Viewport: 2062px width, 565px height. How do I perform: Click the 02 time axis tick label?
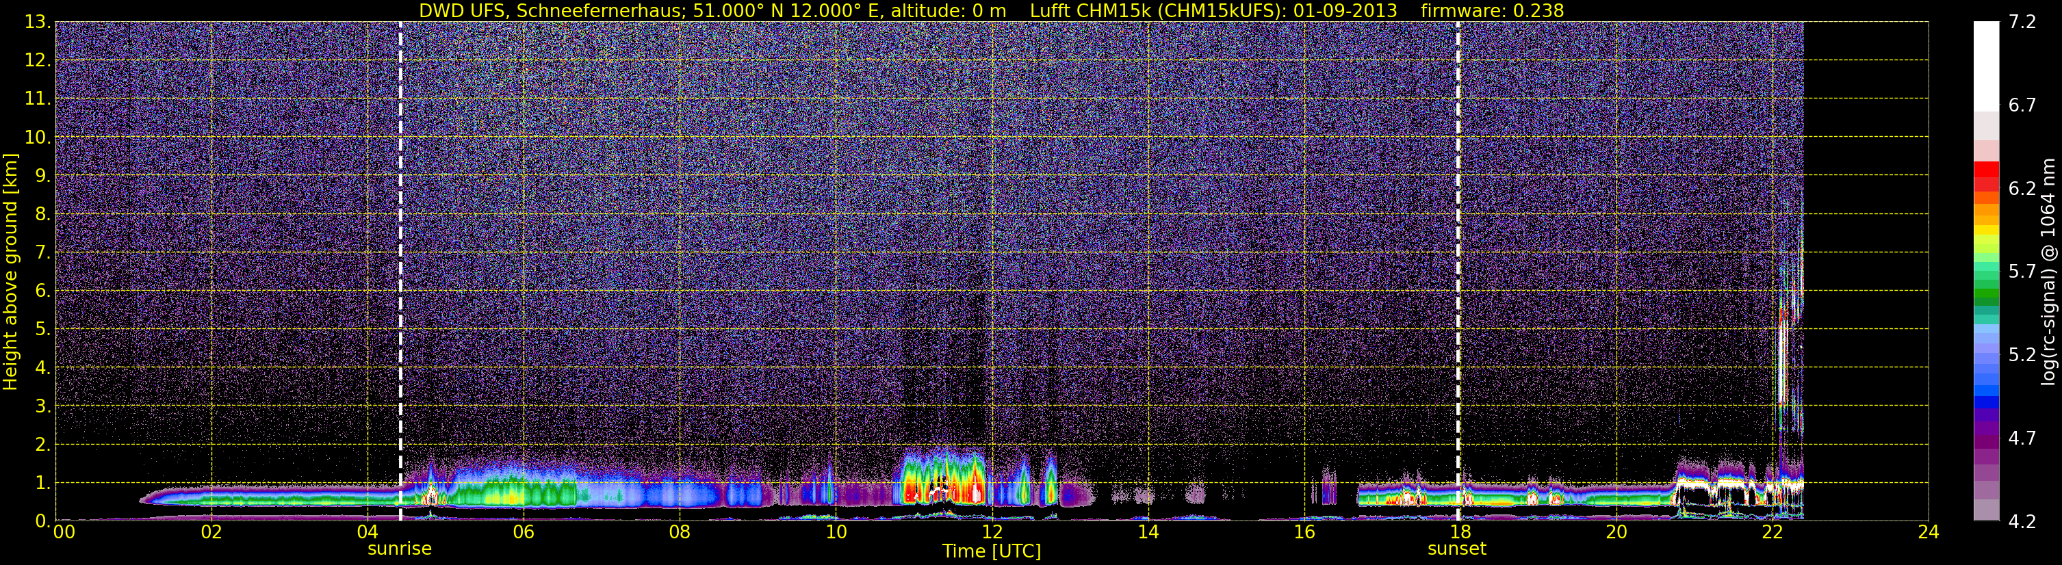coord(211,532)
